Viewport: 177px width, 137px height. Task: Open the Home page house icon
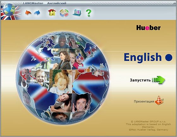click(52, 12)
